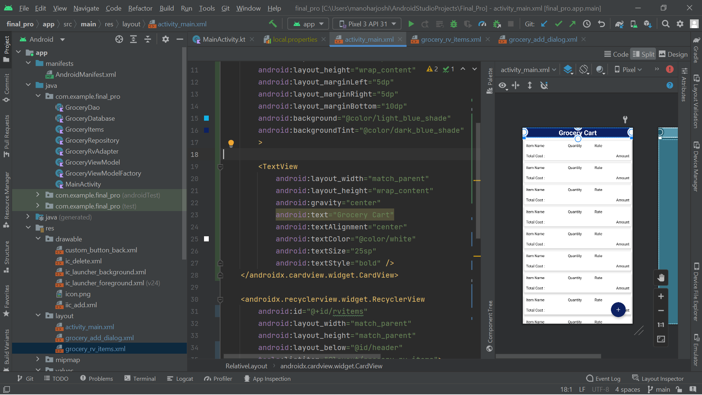The height and width of the screenshot is (395, 702).
Task: Set preview zoom to 1:1
Action: (x=661, y=324)
